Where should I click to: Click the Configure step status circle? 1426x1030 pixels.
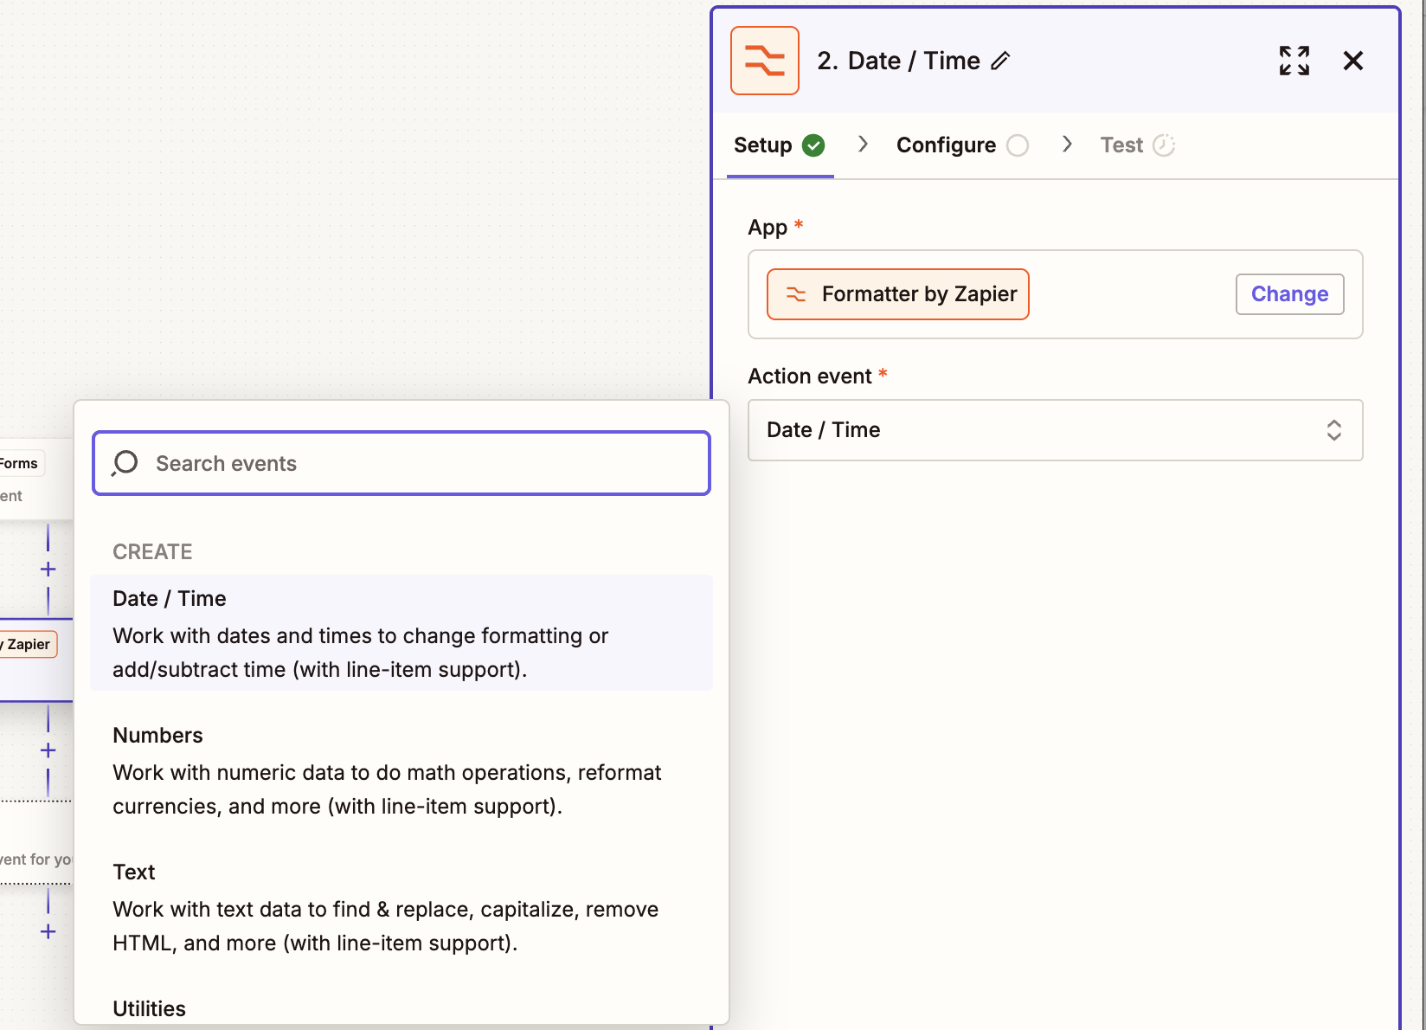(1018, 145)
